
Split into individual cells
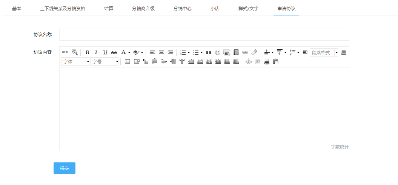pos(218,61)
